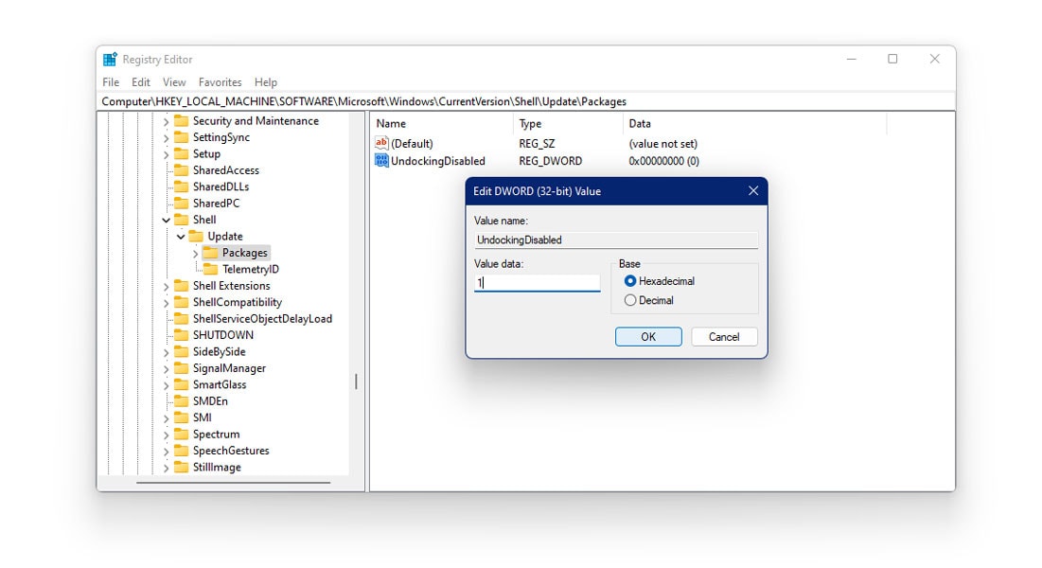Viewport: 1042px width, 568px height.
Task: Click the SMDEn folder icon
Action: [182, 400]
